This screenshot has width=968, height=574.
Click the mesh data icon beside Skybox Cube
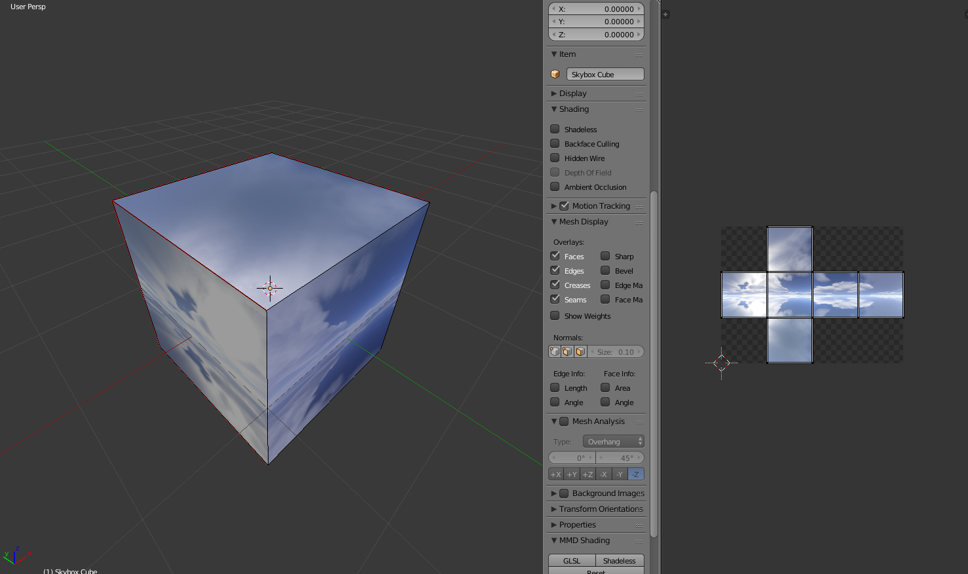point(555,74)
